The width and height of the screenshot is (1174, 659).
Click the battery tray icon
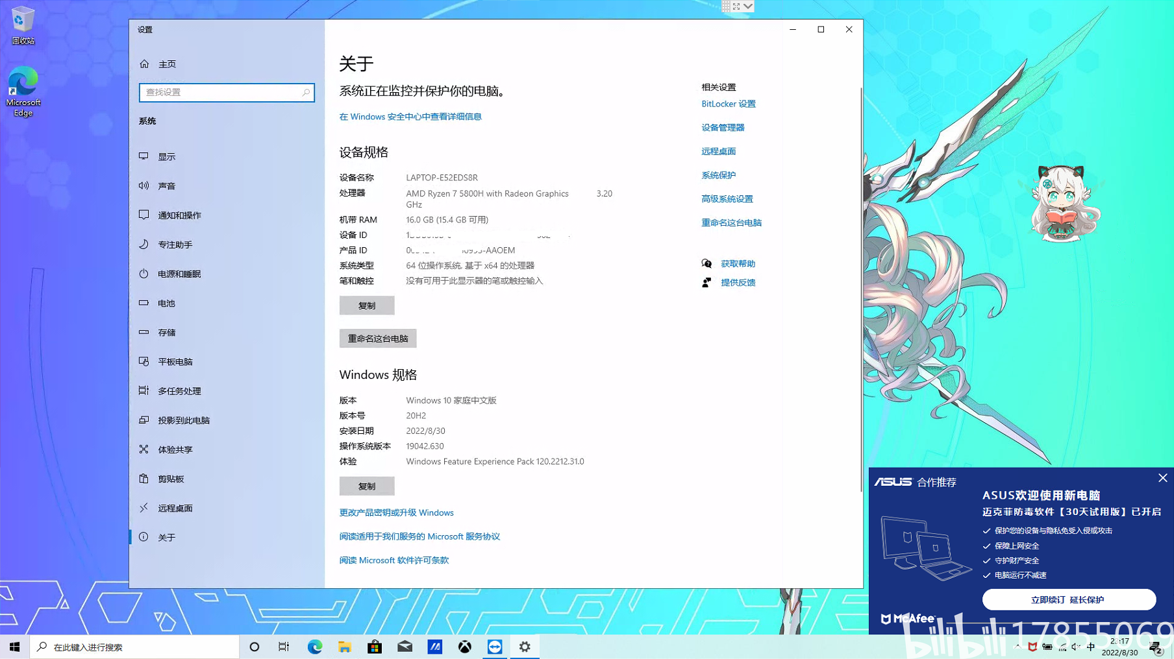(1047, 647)
